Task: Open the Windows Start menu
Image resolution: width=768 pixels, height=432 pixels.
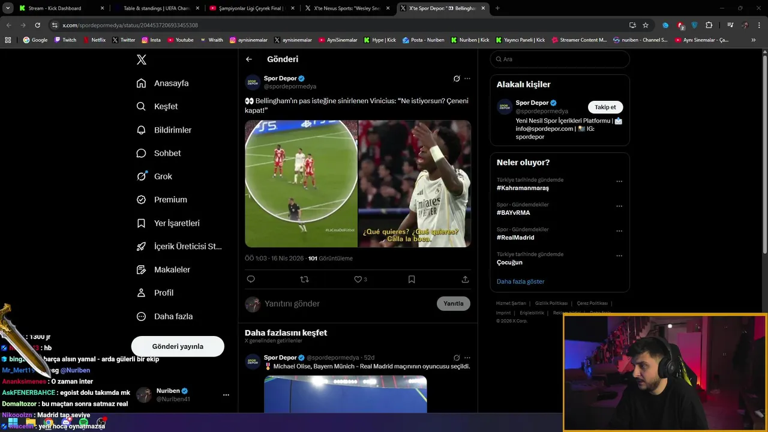Action: pyautogui.click(x=13, y=423)
